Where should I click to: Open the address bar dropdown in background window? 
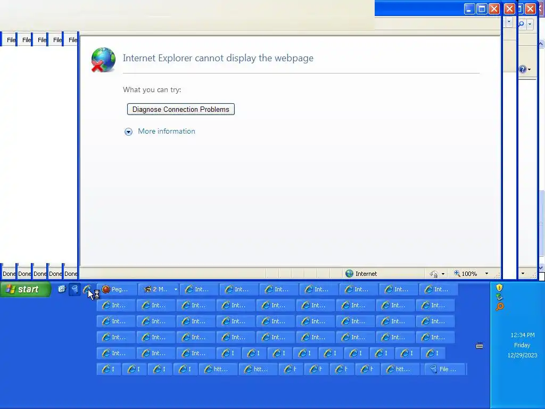coord(509,22)
